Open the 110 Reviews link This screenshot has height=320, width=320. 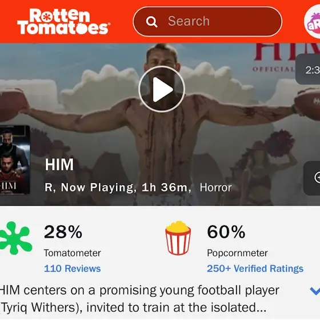[x=72, y=269]
